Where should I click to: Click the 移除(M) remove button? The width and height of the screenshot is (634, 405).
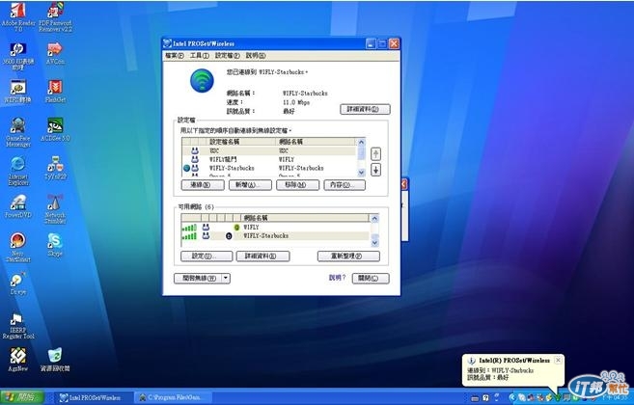pos(297,185)
